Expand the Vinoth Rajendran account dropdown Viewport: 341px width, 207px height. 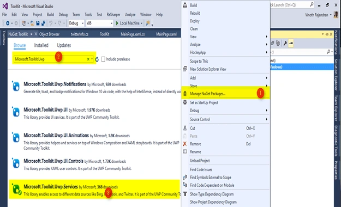click(x=331, y=15)
